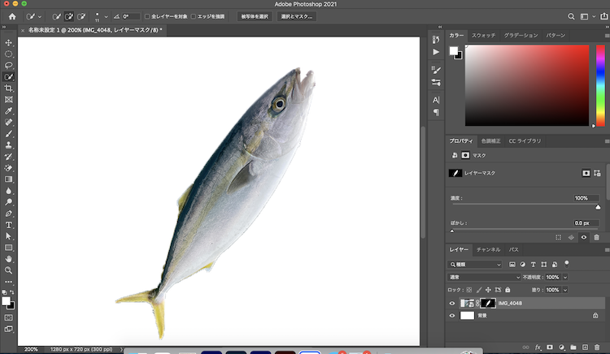Click the share icon at top right
610x354 pixels.
[x=604, y=17]
